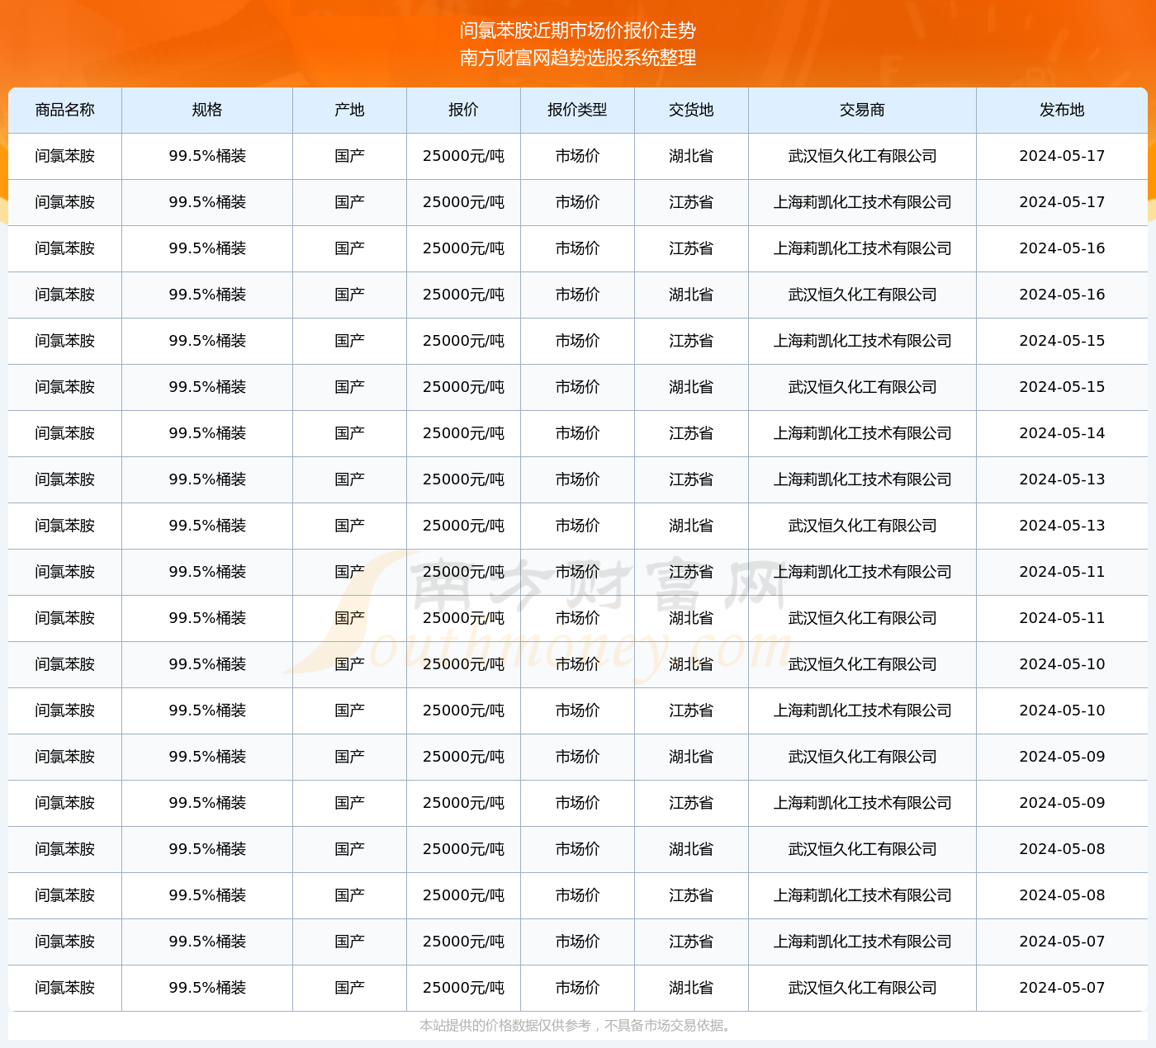Click 上海莉凯化工技术有限公司 in the 2024-05-14 row

coord(863,433)
